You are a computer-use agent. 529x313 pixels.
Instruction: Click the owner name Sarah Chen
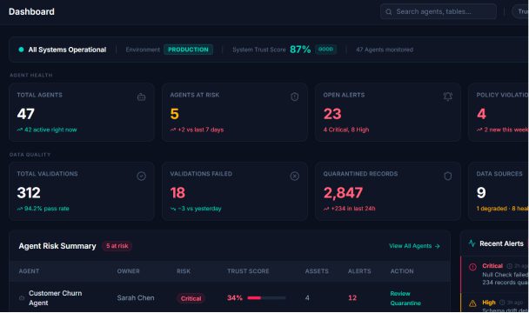pyautogui.click(x=136, y=298)
